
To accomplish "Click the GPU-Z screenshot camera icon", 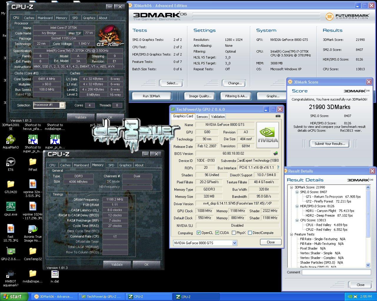I will (x=278, y=116).
